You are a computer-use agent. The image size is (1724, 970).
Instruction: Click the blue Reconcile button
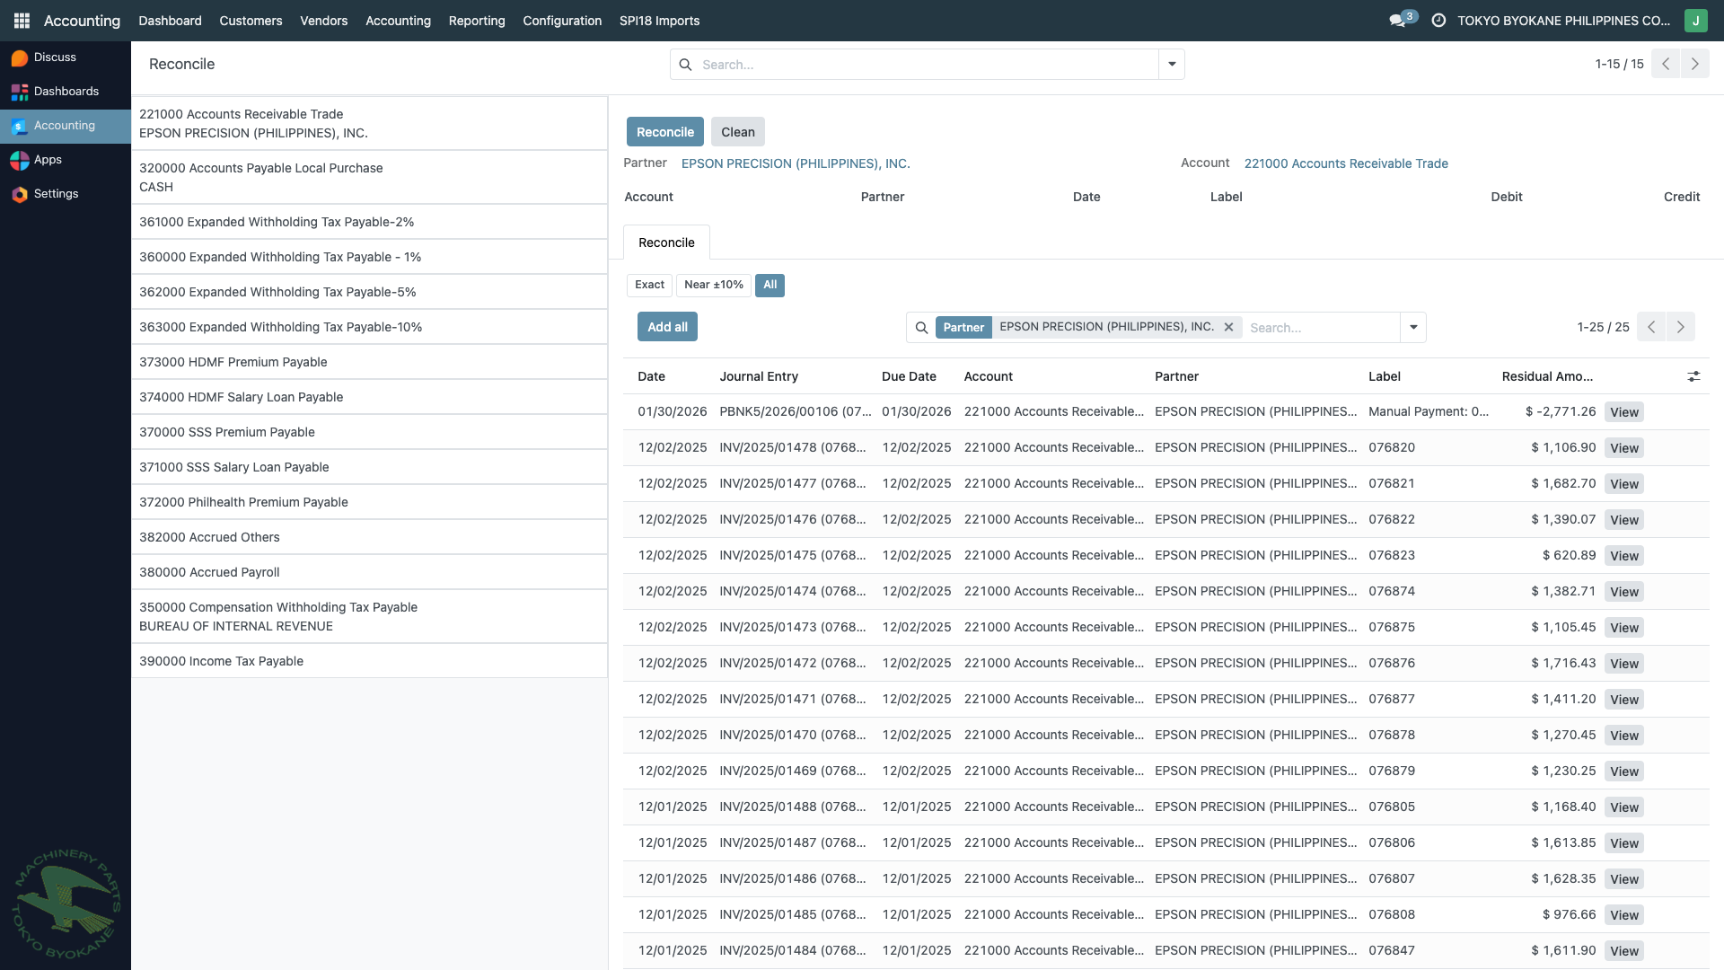664,132
